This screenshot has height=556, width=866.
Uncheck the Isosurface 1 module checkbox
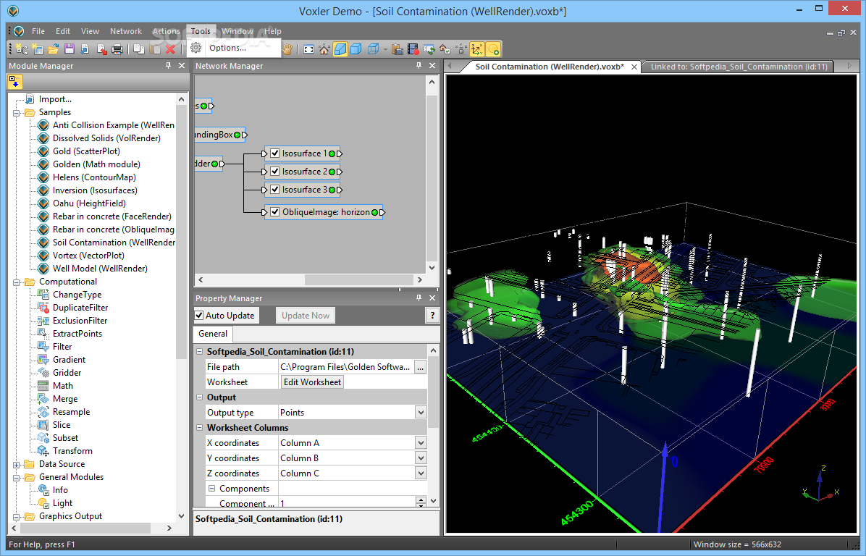274,153
